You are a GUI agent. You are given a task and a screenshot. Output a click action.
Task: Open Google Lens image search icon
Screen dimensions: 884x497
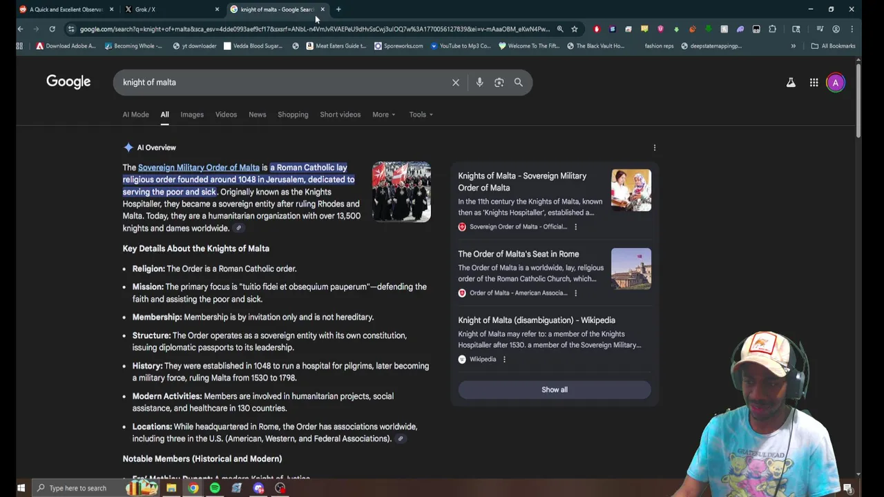coord(499,82)
